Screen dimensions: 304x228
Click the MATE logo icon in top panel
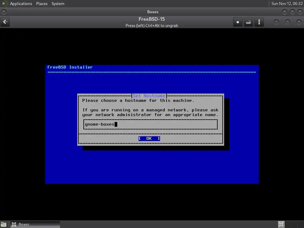pyautogui.click(x=5, y=4)
